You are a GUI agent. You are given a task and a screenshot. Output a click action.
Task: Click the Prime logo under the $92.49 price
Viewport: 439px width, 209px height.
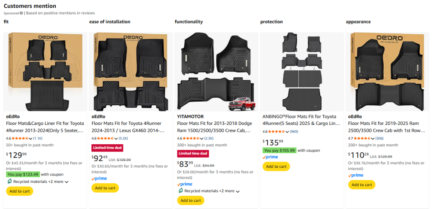coord(99,179)
